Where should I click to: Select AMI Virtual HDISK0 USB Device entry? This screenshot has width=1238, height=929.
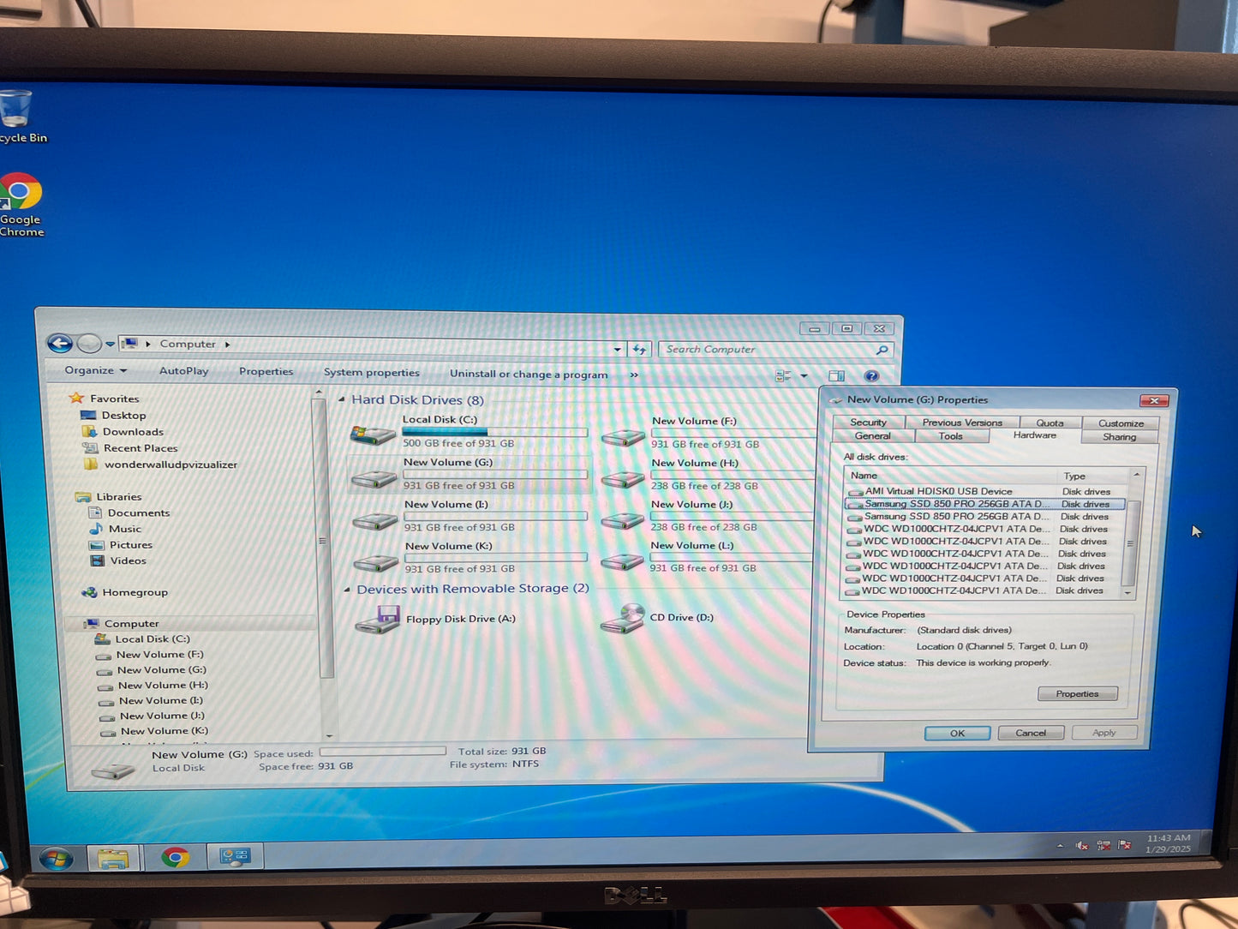click(x=938, y=491)
